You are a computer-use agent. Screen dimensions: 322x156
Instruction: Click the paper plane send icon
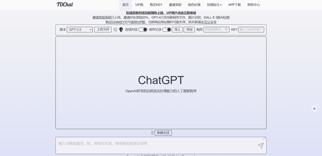tap(261, 146)
